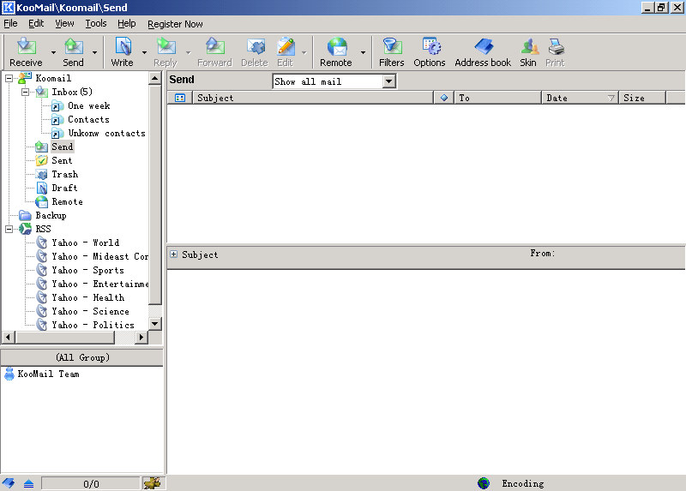Open the Remote button dropdown arrow
The height and width of the screenshot is (491, 686).
tap(363, 52)
